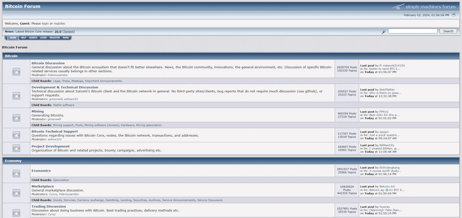Viewport: 462px width, 218px height.
Task: Open the Pools child board
Action: coord(79,125)
